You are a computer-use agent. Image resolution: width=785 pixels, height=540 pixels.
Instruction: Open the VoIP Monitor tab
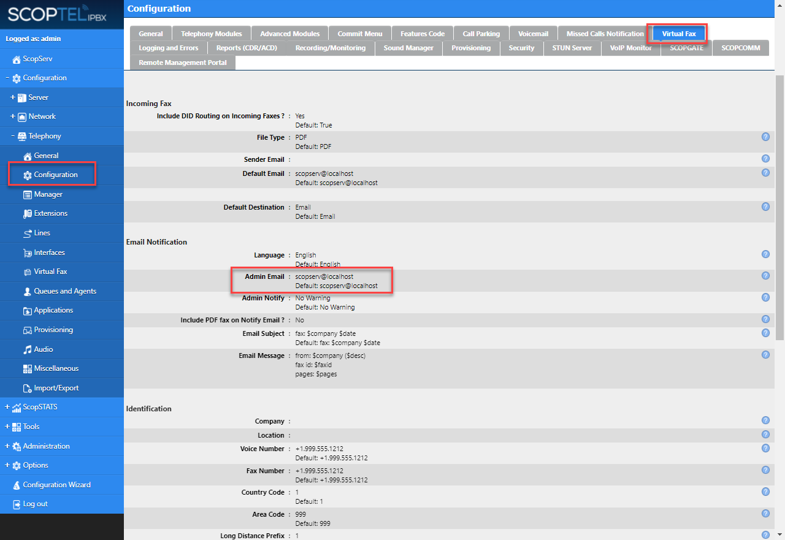coord(631,48)
